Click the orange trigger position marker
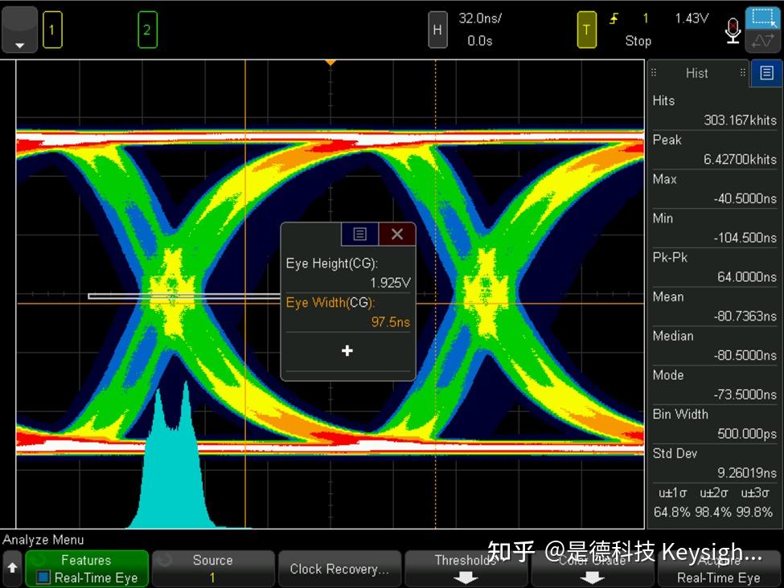Image resolution: width=784 pixels, height=588 pixels. [x=330, y=63]
